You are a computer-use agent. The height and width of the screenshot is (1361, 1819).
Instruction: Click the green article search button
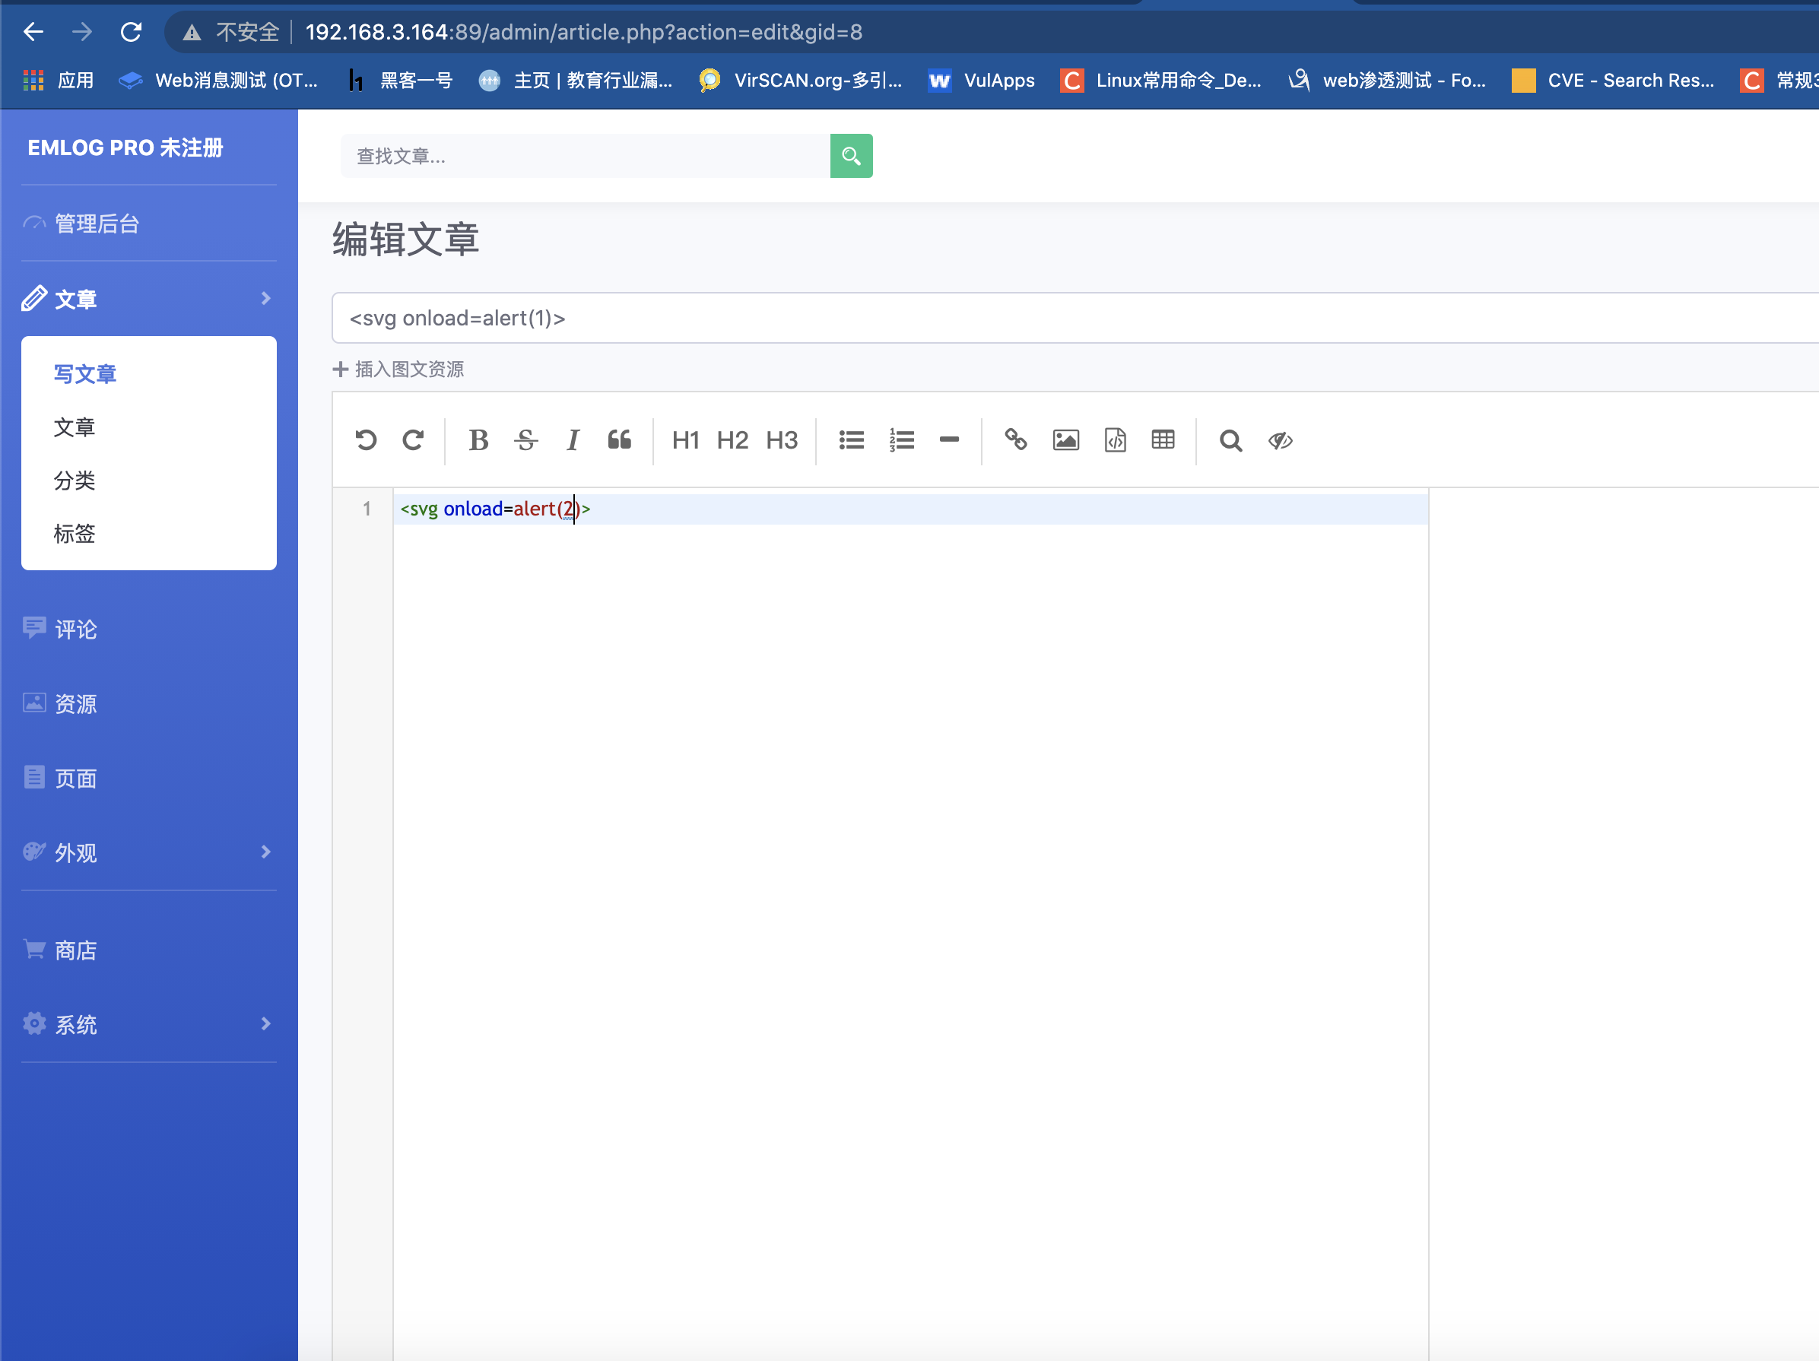(851, 156)
